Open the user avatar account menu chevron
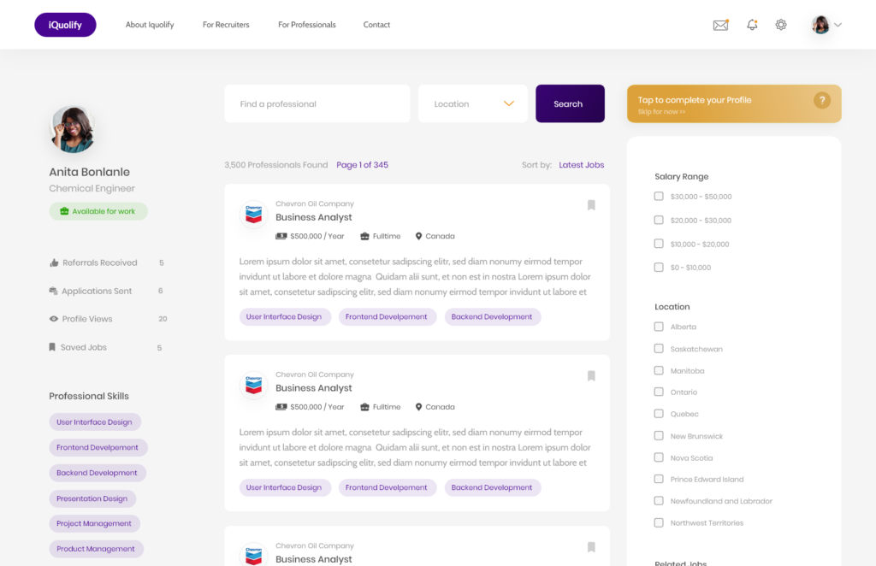The image size is (876, 566). pyautogui.click(x=838, y=25)
